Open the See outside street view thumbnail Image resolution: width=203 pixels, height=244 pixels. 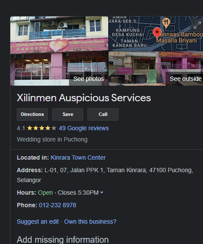156,69
